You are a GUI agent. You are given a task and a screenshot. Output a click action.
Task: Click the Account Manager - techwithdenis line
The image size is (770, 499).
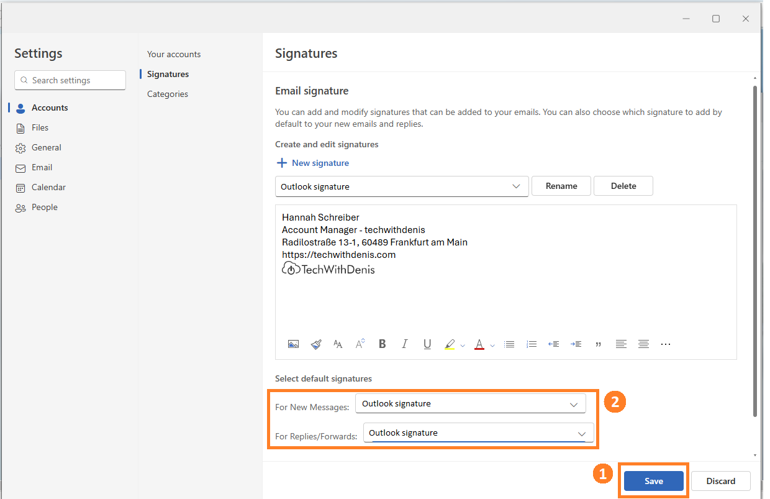(x=353, y=230)
